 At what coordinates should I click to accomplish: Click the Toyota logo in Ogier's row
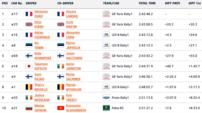(x=106, y=14)
